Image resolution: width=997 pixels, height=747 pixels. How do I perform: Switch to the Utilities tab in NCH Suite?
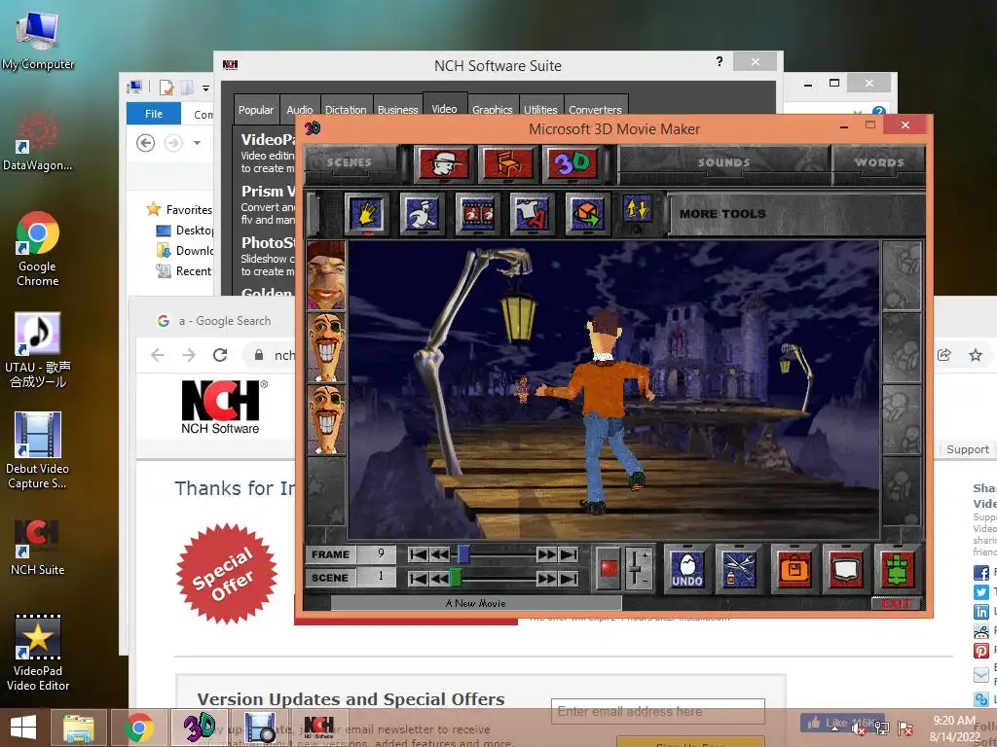point(540,109)
